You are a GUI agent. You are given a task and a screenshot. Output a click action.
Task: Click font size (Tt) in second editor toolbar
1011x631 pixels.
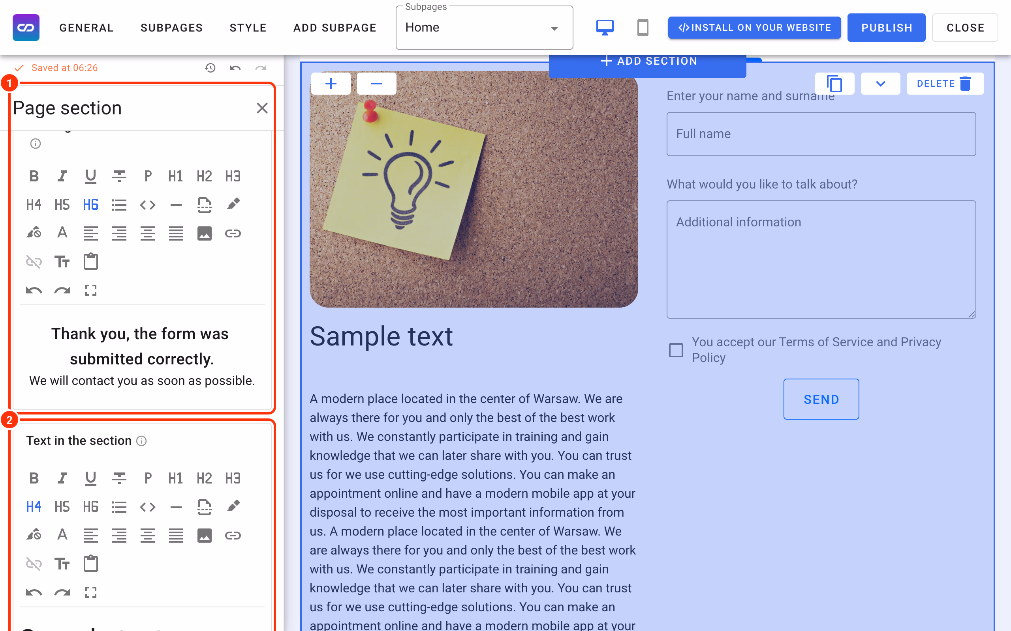(x=62, y=564)
